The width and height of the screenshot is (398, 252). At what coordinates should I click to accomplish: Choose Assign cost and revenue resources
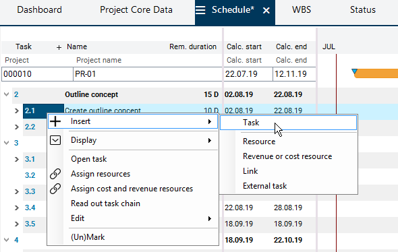tap(132, 189)
